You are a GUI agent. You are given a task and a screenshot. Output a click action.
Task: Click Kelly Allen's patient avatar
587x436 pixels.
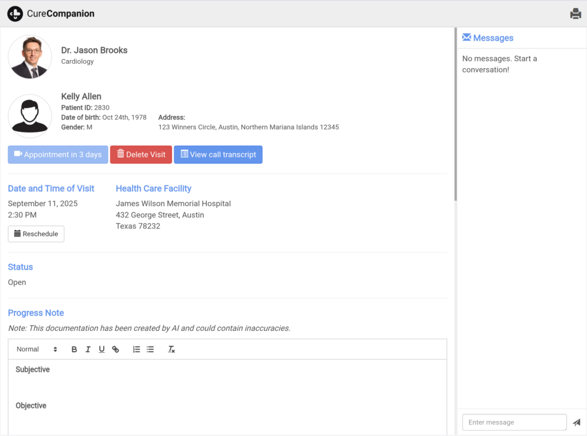(30, 116)
